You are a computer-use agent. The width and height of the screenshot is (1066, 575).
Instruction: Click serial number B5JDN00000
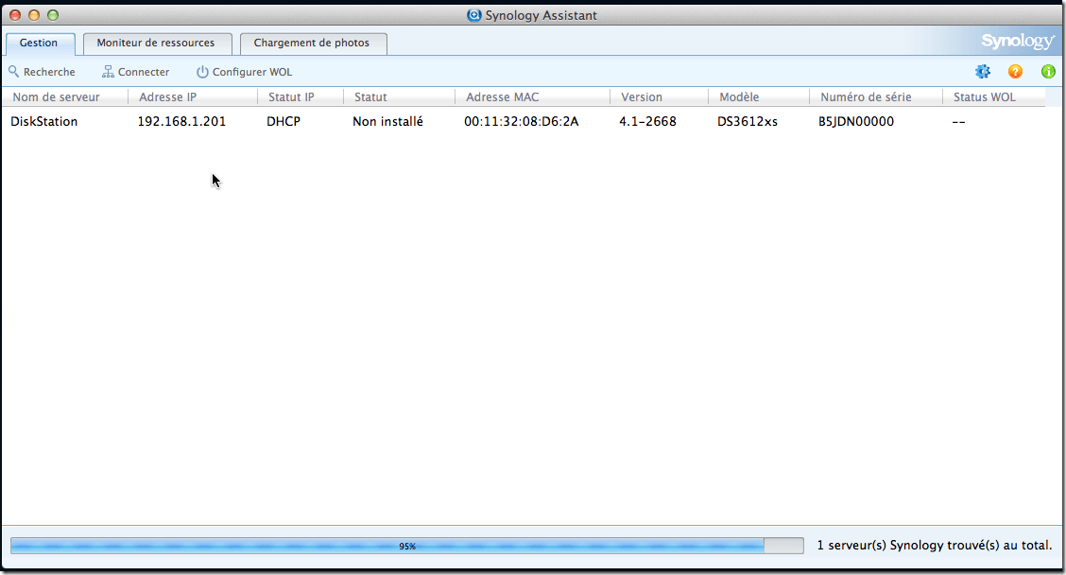click(856, 122)
